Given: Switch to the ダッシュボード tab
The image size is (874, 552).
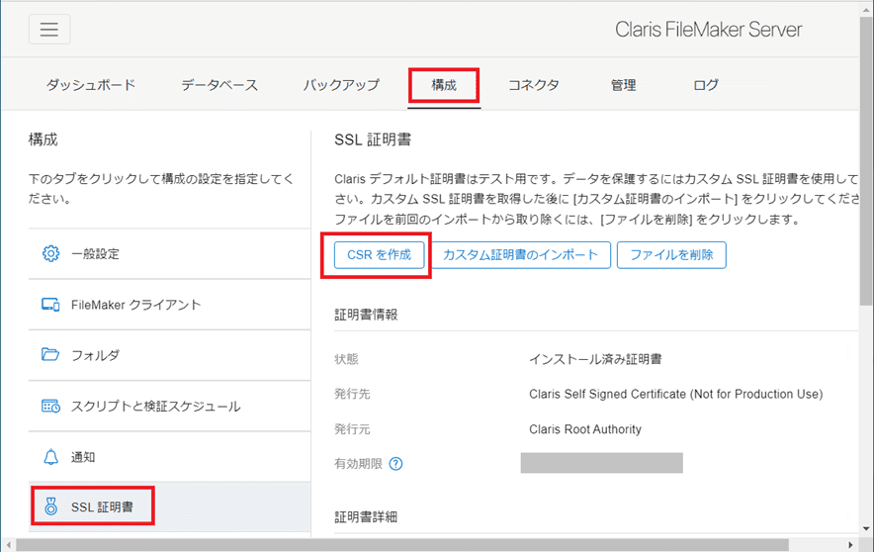Looking at the screenshot, I should [x=90, y=85].
